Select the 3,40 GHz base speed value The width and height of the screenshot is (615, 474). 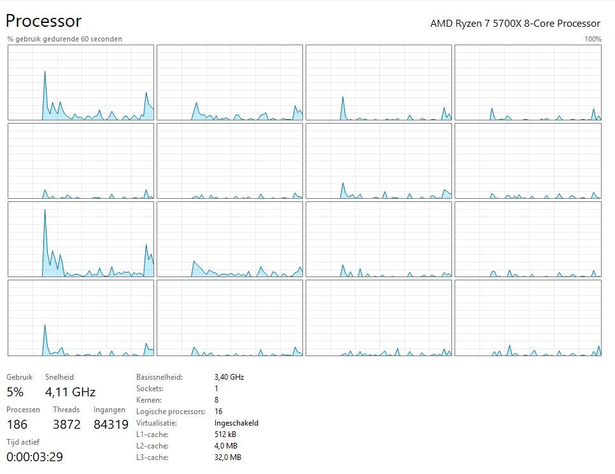[229, 377]
